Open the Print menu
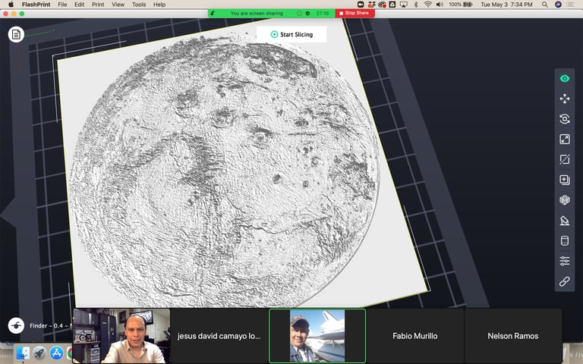This screenshot has height=364, width=583. (98, 5)
